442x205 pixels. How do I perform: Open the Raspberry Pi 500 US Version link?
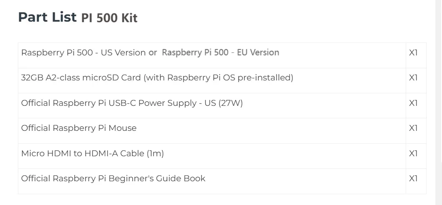83,52
